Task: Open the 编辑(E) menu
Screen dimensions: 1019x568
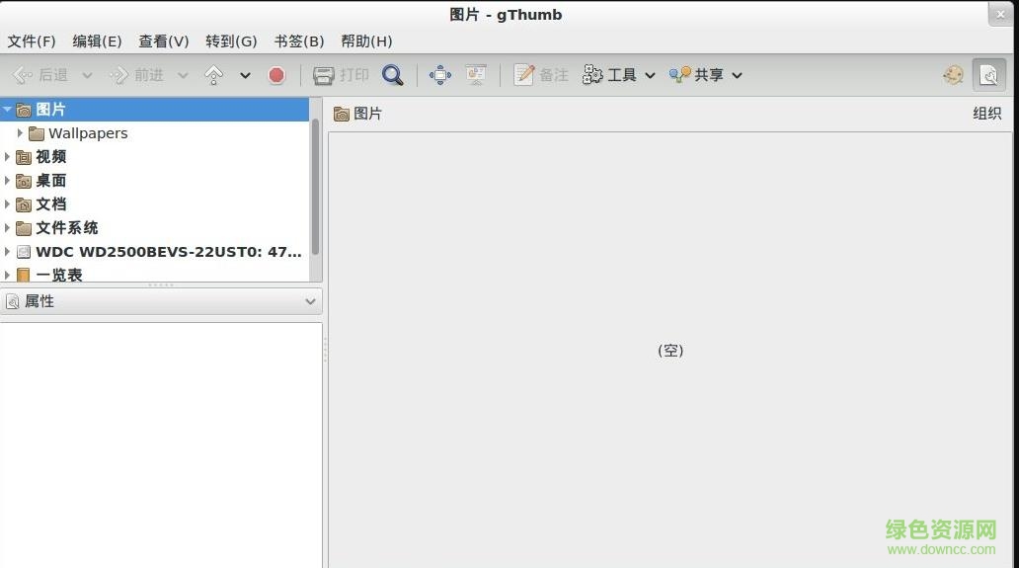Action: 97,41
